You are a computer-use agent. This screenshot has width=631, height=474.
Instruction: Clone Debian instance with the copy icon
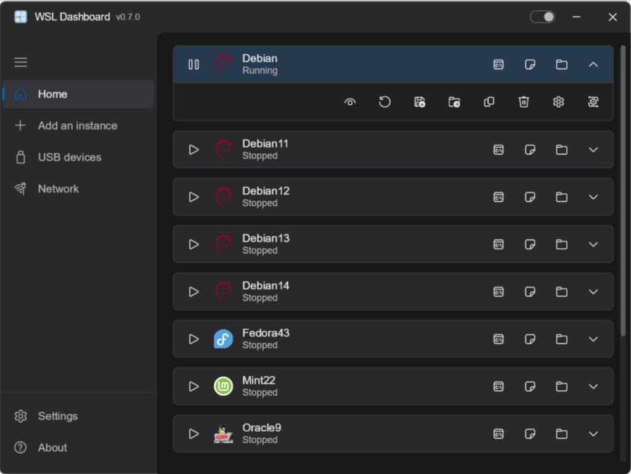(x=489, y=102)
